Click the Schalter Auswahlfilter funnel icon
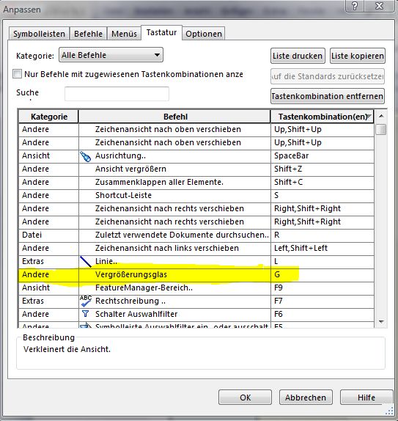The image size is (398, 421). (x=85, y=314)
